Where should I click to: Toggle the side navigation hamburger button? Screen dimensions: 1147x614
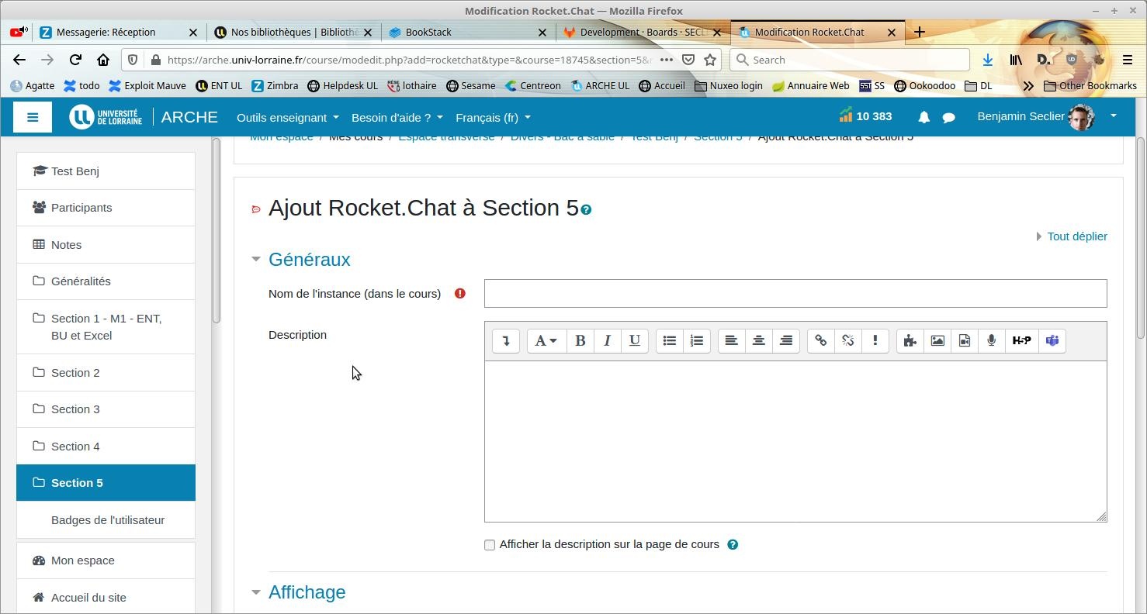(x=33, y=117)
